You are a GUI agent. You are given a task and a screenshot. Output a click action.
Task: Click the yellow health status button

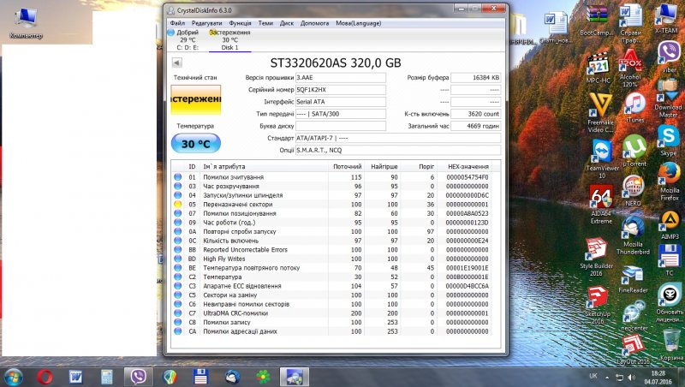pos(195,99)
